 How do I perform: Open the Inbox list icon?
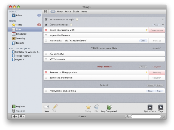pyautogui.click(x=14, y=15)
